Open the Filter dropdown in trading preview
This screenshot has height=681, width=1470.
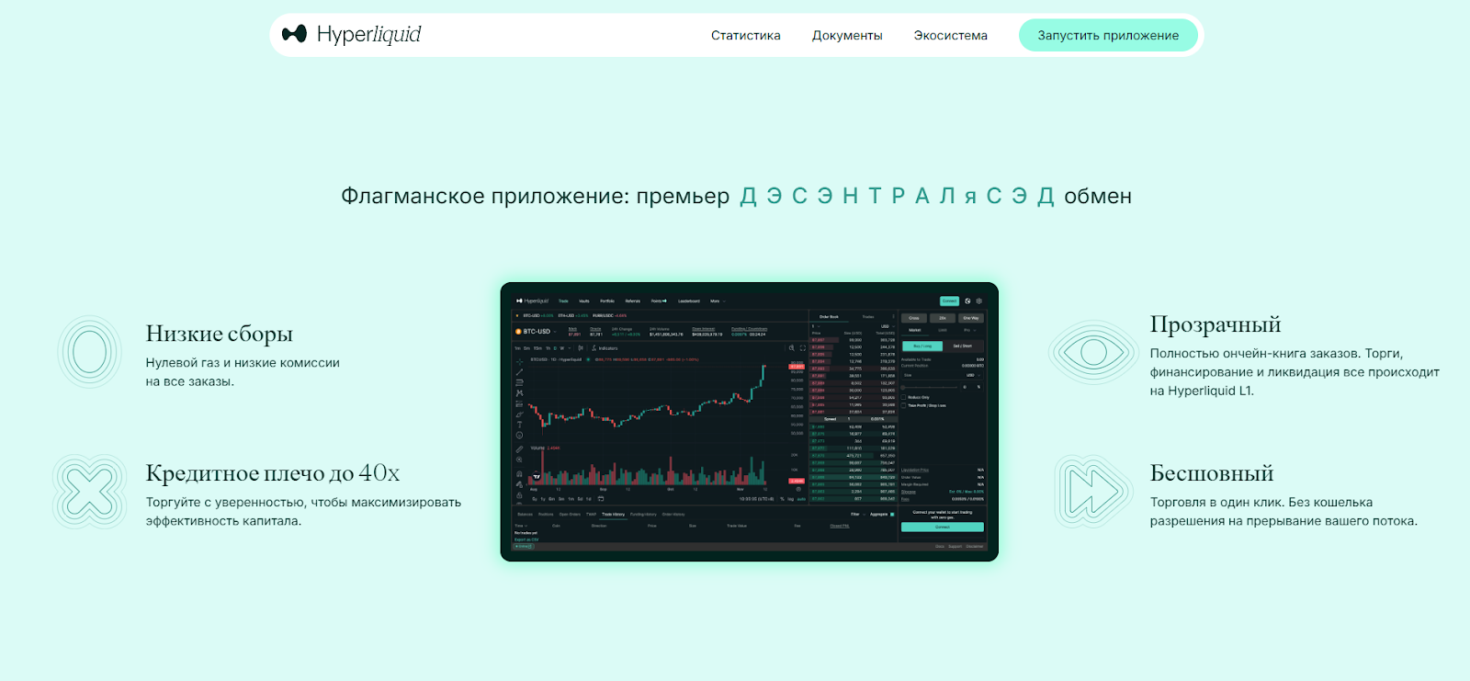click(x=856, y=515)
